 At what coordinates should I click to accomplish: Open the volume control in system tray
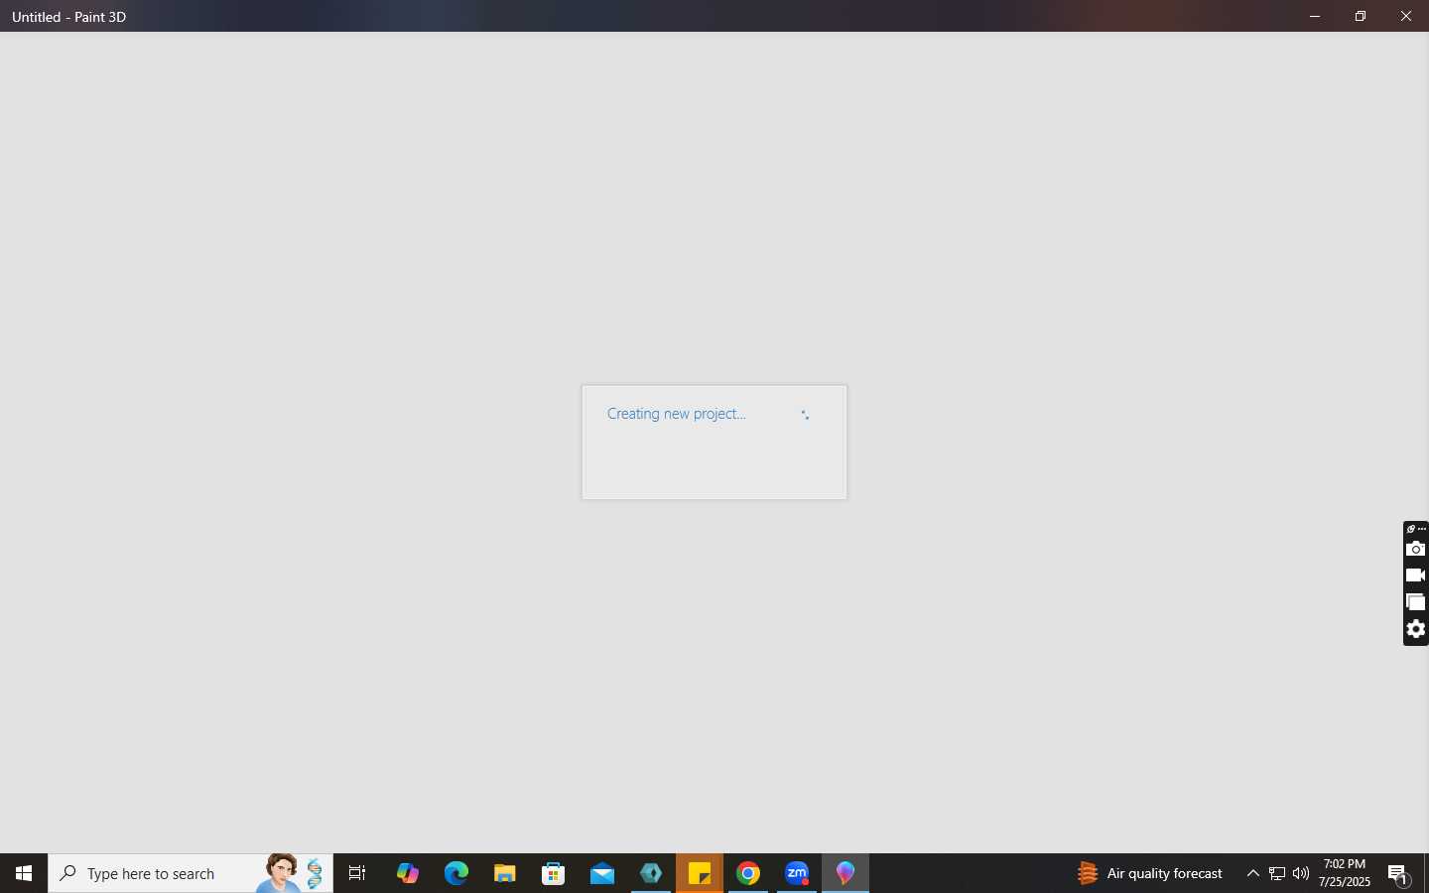click(1301, 873)
